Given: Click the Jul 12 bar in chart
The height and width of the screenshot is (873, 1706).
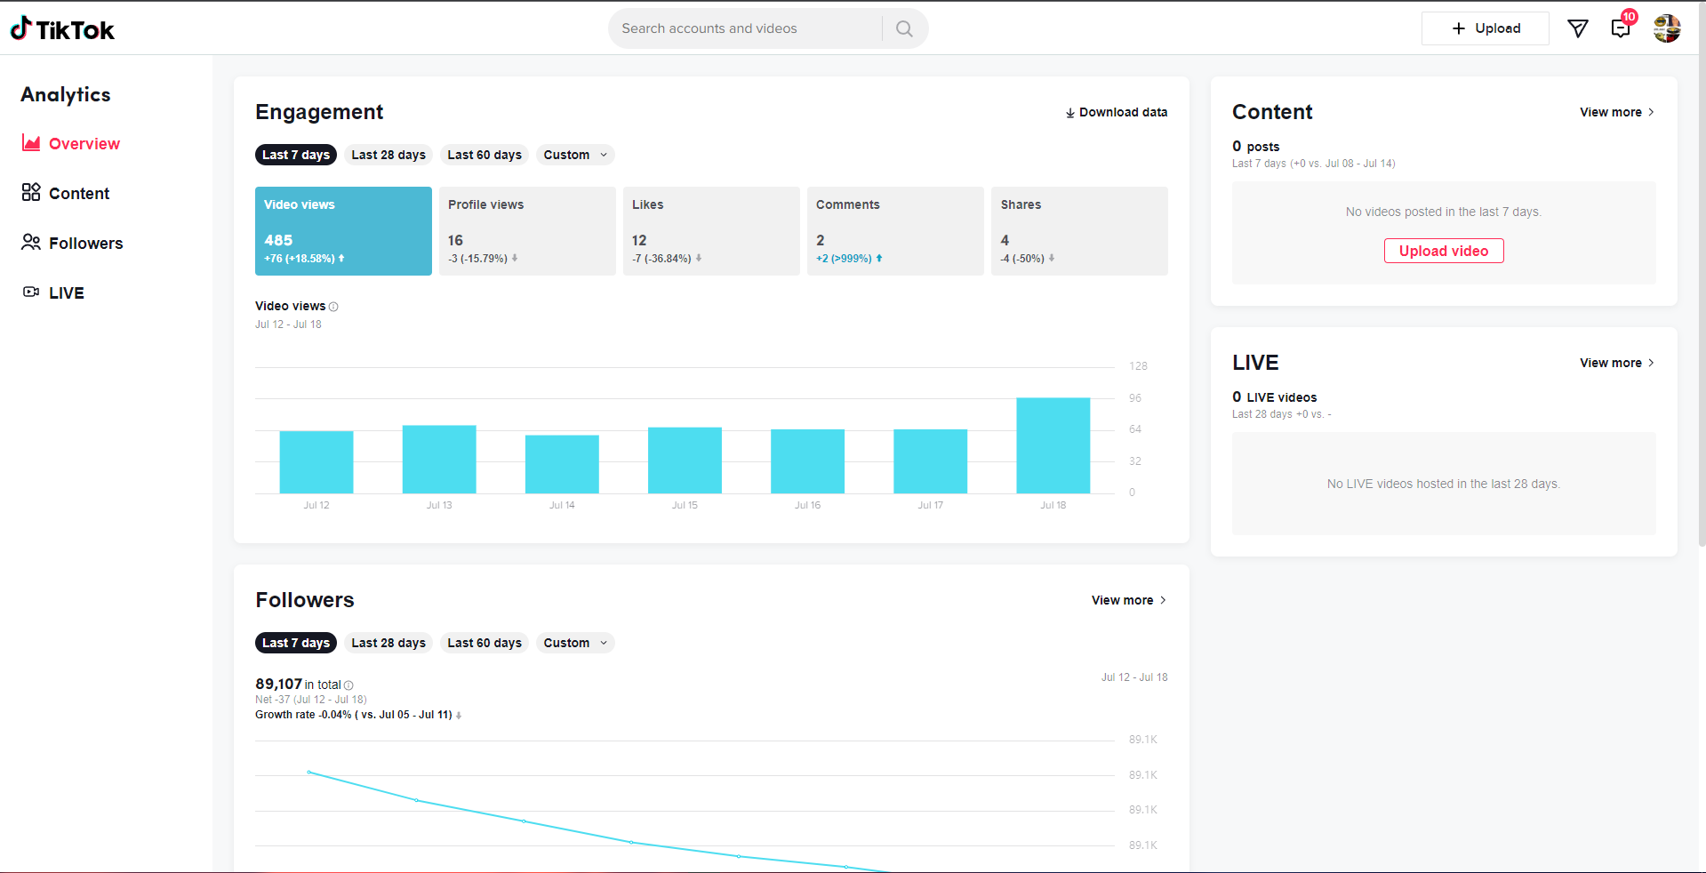Looking at the screenshot, I should coord(316,462).
